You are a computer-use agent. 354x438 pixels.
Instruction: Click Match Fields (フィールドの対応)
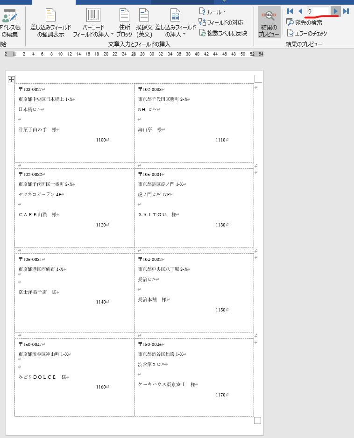point(221,22)
